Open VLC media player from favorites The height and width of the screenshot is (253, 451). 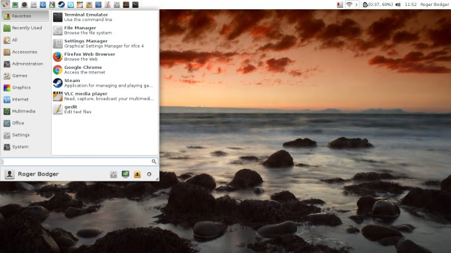[x=105, y=96]
